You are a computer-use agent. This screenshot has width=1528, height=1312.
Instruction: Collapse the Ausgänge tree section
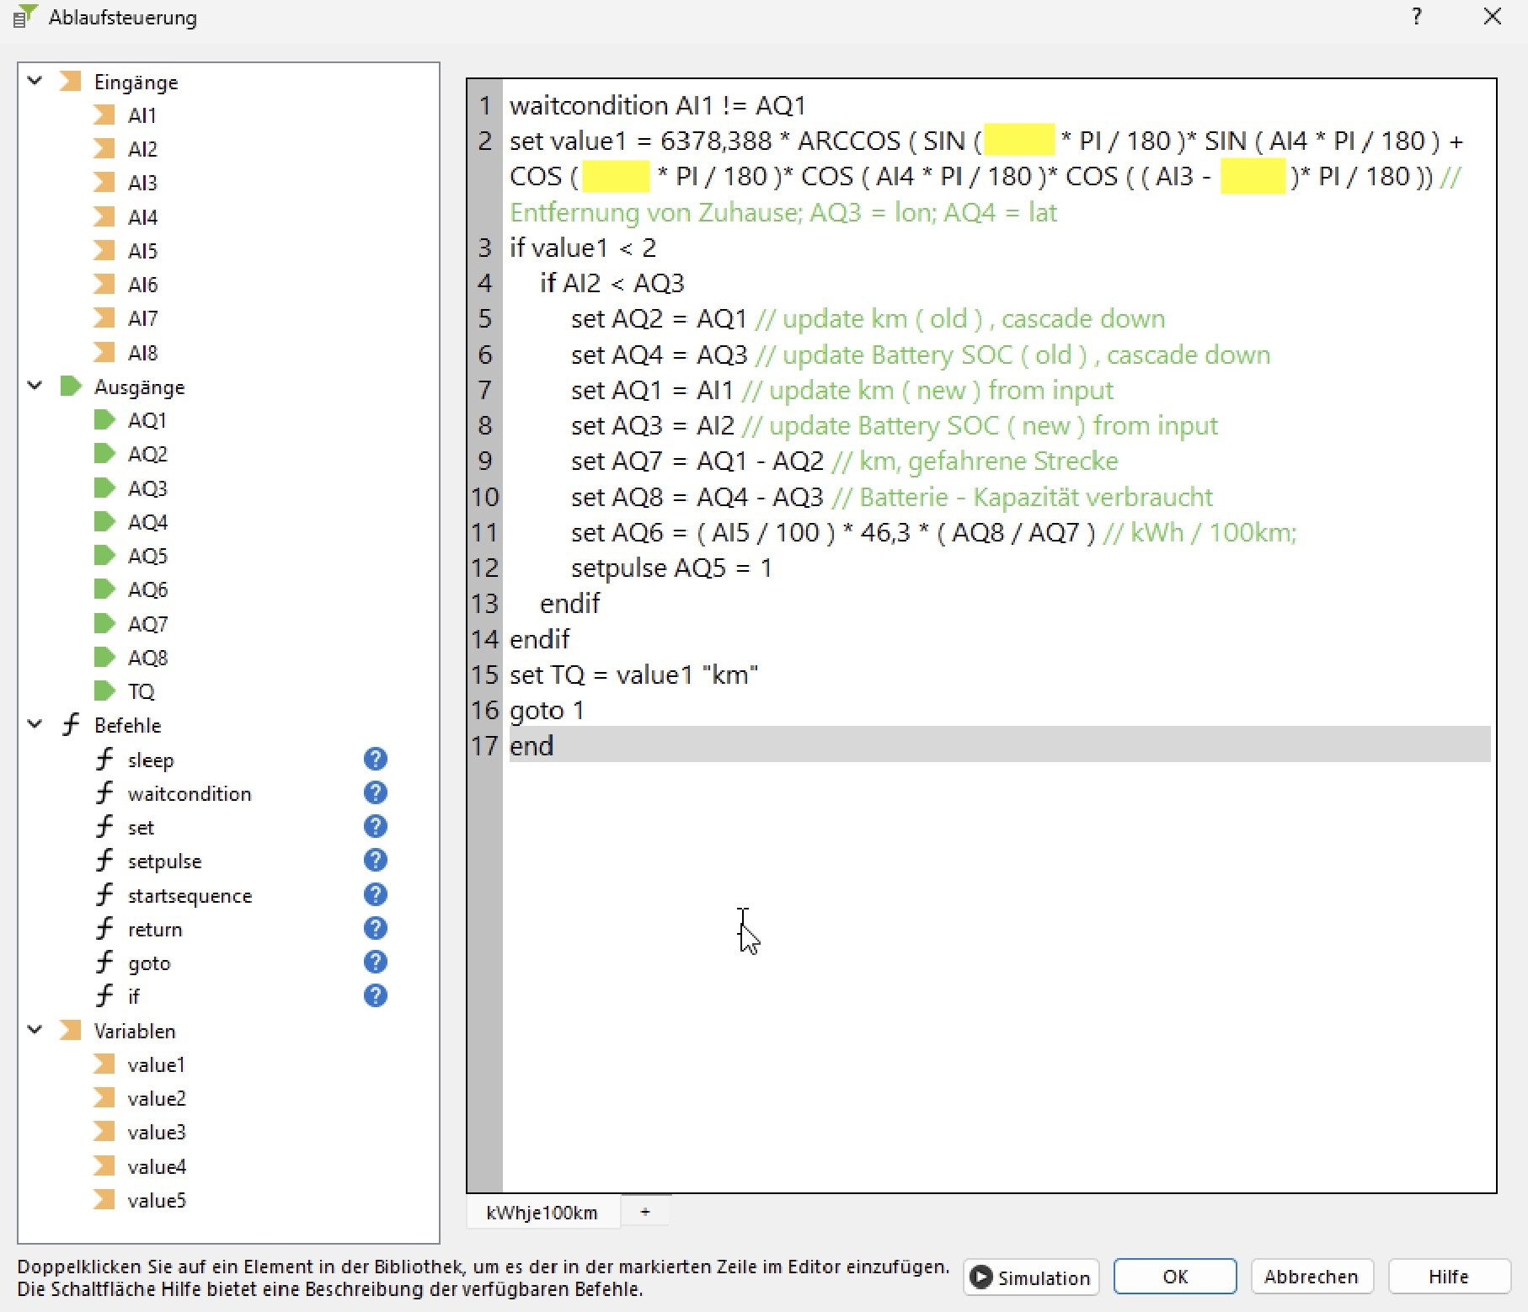pyautogui.click(x=35, y=386)
